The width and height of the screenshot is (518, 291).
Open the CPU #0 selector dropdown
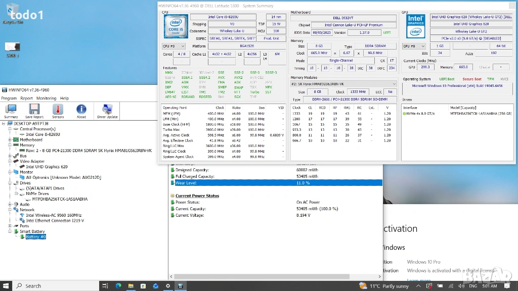click(174, 46)
